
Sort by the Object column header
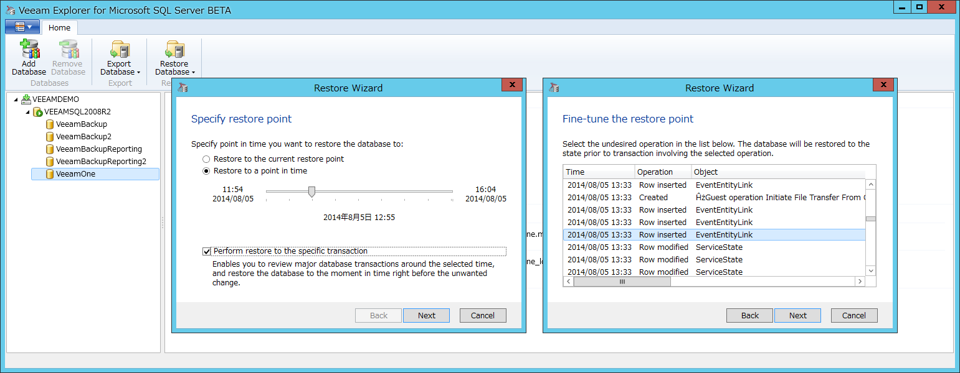tap(777, 172)
